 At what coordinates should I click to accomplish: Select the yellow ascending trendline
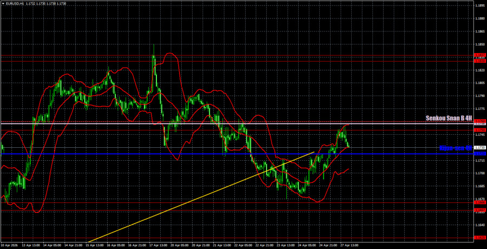(x=201, y=196)
